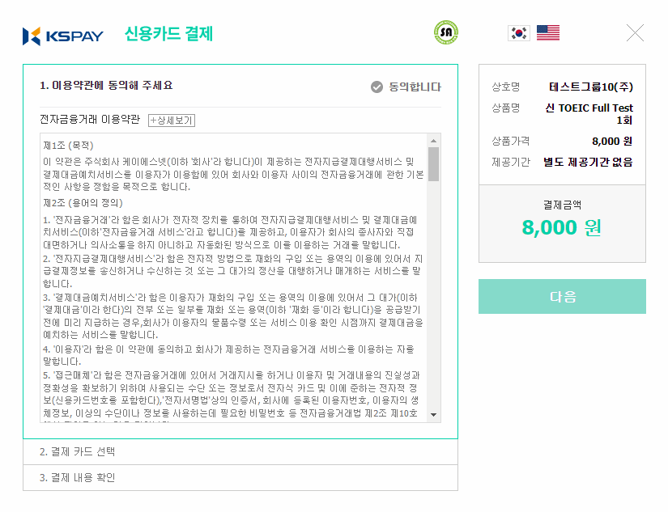Expand step 2. 결제 카드 선택
The width and height of the screenshot is (668, 512).
[240, 452]
